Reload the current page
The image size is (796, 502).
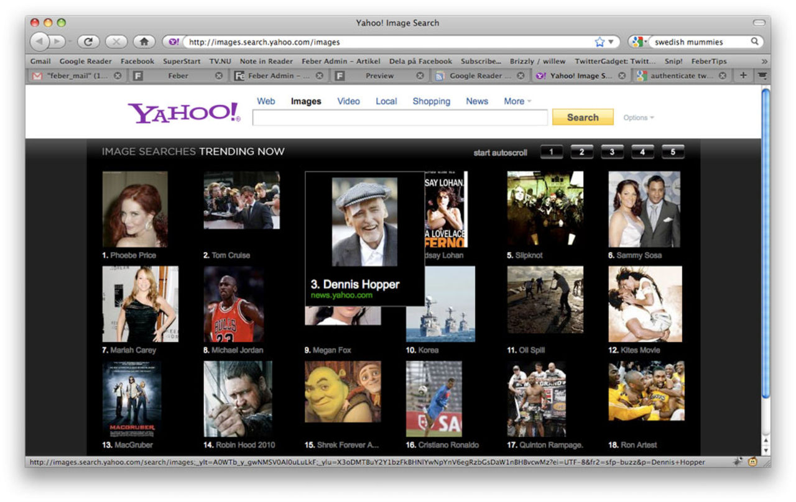coord(89,42)
